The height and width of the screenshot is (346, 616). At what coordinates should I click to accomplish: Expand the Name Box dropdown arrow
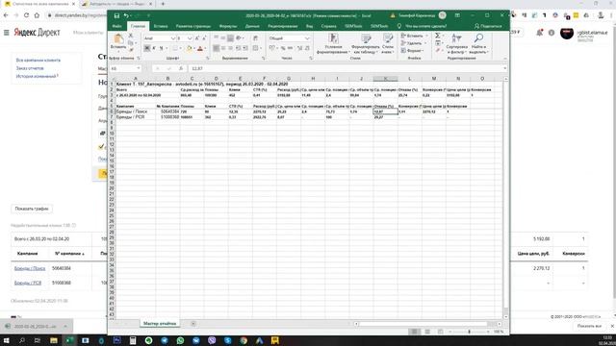click(x=138, y=68)
